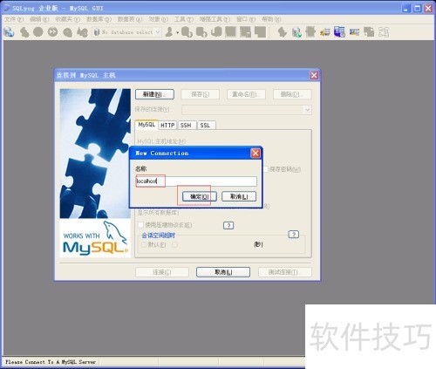
Task: Click the schema designer grid icon at toolbar end
Action: pyautogui.click(x=384, y=32)
